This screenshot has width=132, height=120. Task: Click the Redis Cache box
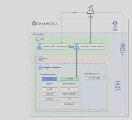coord(69,104)
